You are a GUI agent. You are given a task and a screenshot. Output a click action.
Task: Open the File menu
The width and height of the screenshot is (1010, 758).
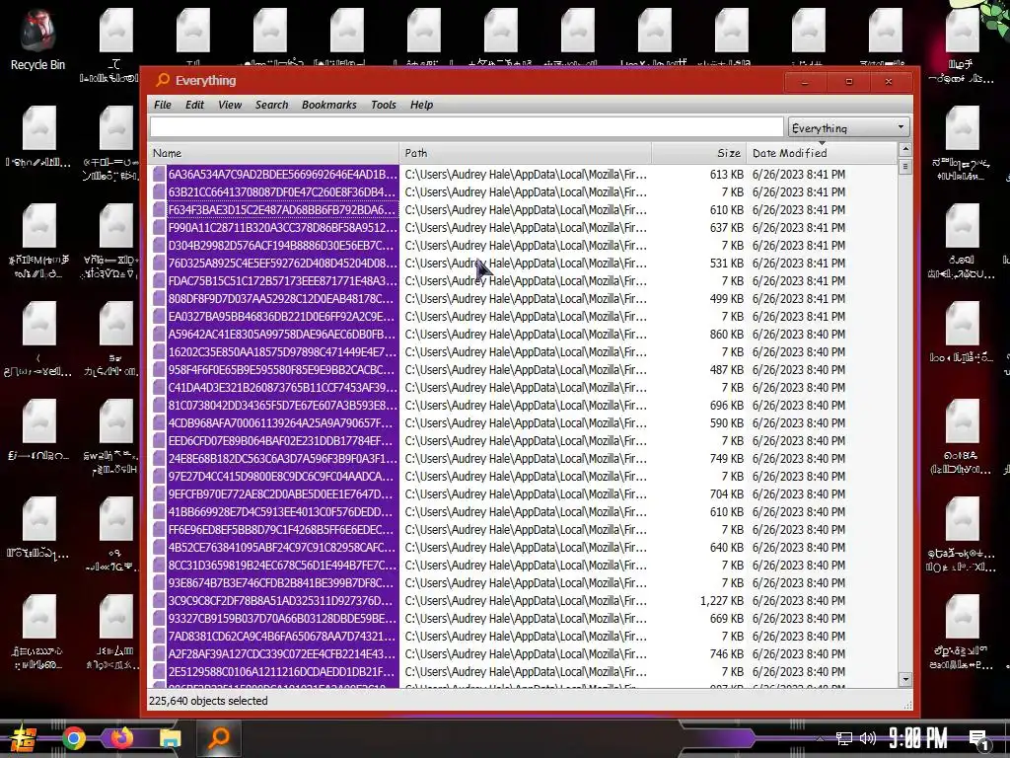tap(163, 105)
